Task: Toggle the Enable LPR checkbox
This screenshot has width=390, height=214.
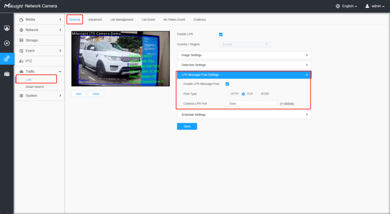Action: point(221,35)
